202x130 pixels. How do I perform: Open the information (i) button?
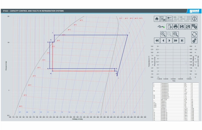(x=194, y=19)
